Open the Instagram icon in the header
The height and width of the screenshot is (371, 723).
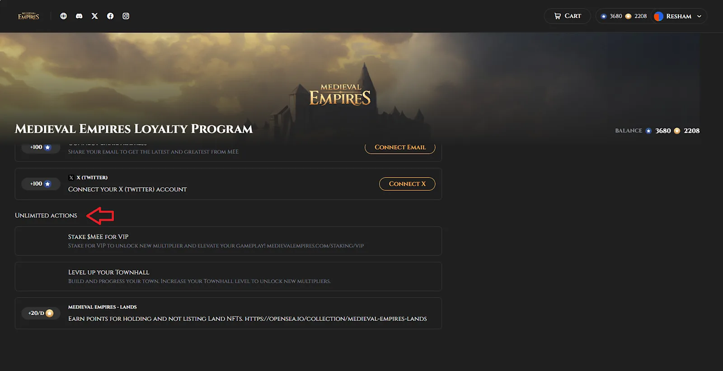coord(126,16)
